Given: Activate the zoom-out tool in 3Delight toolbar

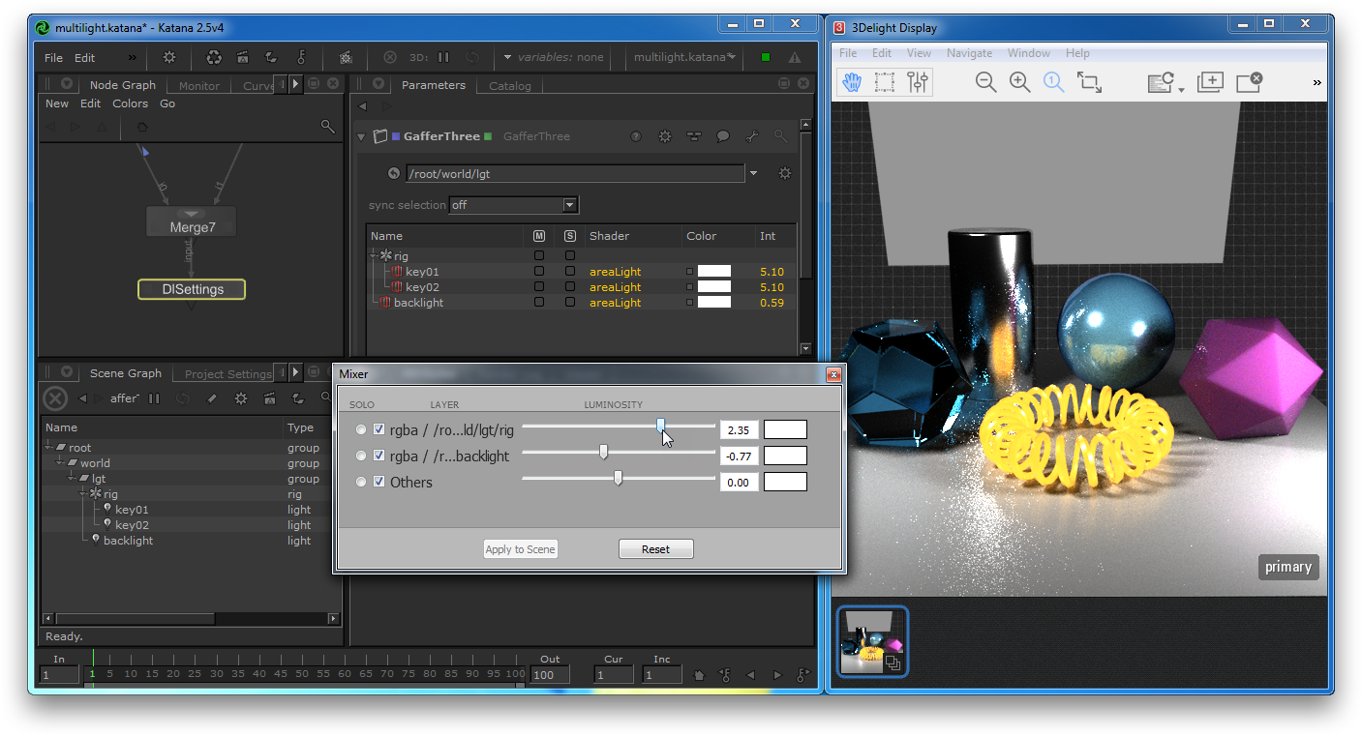Looking at the screenshot, I should coord(985,81).
